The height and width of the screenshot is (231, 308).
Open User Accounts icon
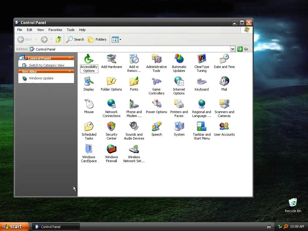pyautogui.click(x=224, y=127)
